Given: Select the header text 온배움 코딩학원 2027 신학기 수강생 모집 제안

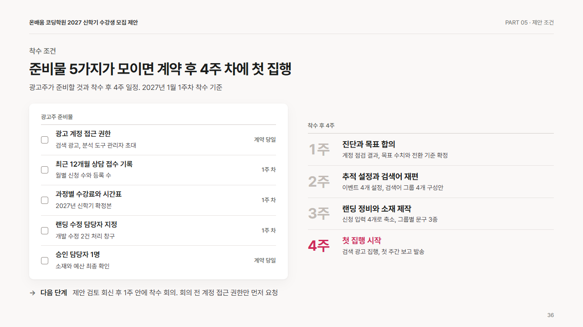Looking at the screenshot, I should click(x=83, y=23).
